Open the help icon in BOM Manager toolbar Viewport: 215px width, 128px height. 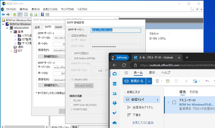(x=42, y=14)
